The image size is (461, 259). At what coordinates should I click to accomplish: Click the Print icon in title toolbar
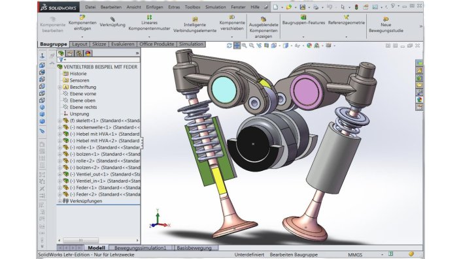(316, 7)
